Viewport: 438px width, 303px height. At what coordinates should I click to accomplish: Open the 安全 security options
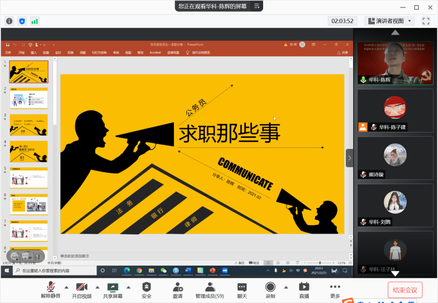pos(146,290)
